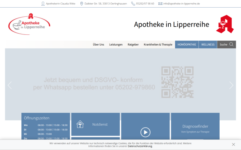Click Apothekerin Claudia Witte text
This screenshot has height=150, width=241.
[61, 4]
